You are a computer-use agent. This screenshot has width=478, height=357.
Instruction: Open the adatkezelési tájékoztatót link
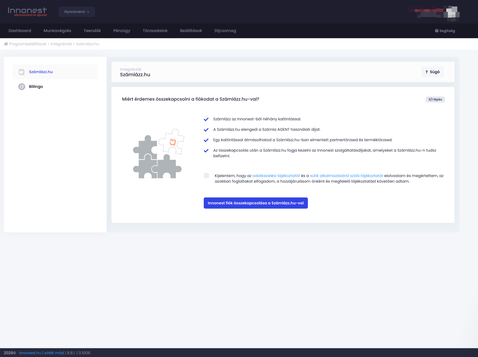click(x=276, y=176)
